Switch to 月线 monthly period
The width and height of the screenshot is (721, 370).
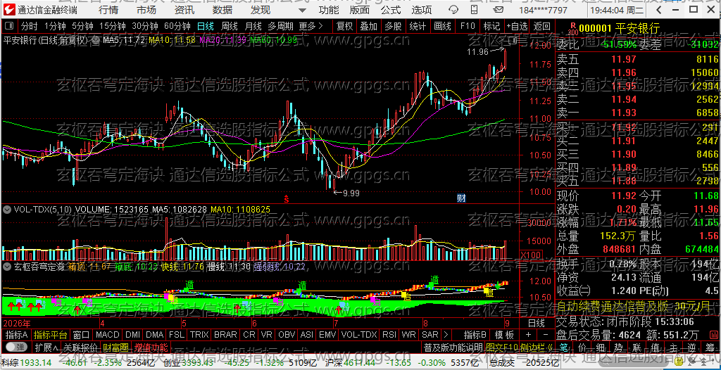pos(253,26)
